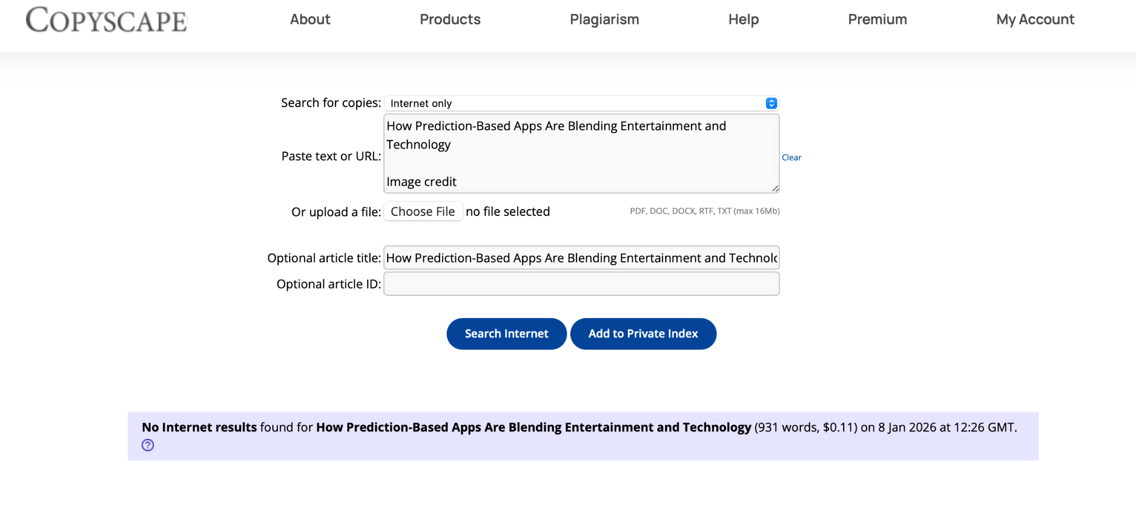
Task: Select the Premium menu item
Action: tap(877, 19)
